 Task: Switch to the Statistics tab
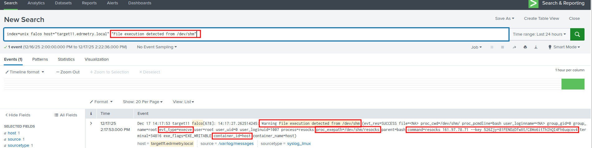coord(66,59)
